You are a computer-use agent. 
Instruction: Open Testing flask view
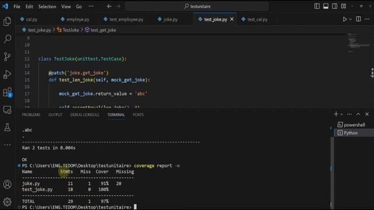click(7, 127)
